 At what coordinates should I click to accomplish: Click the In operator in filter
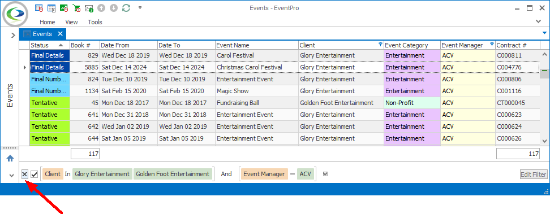68,174
